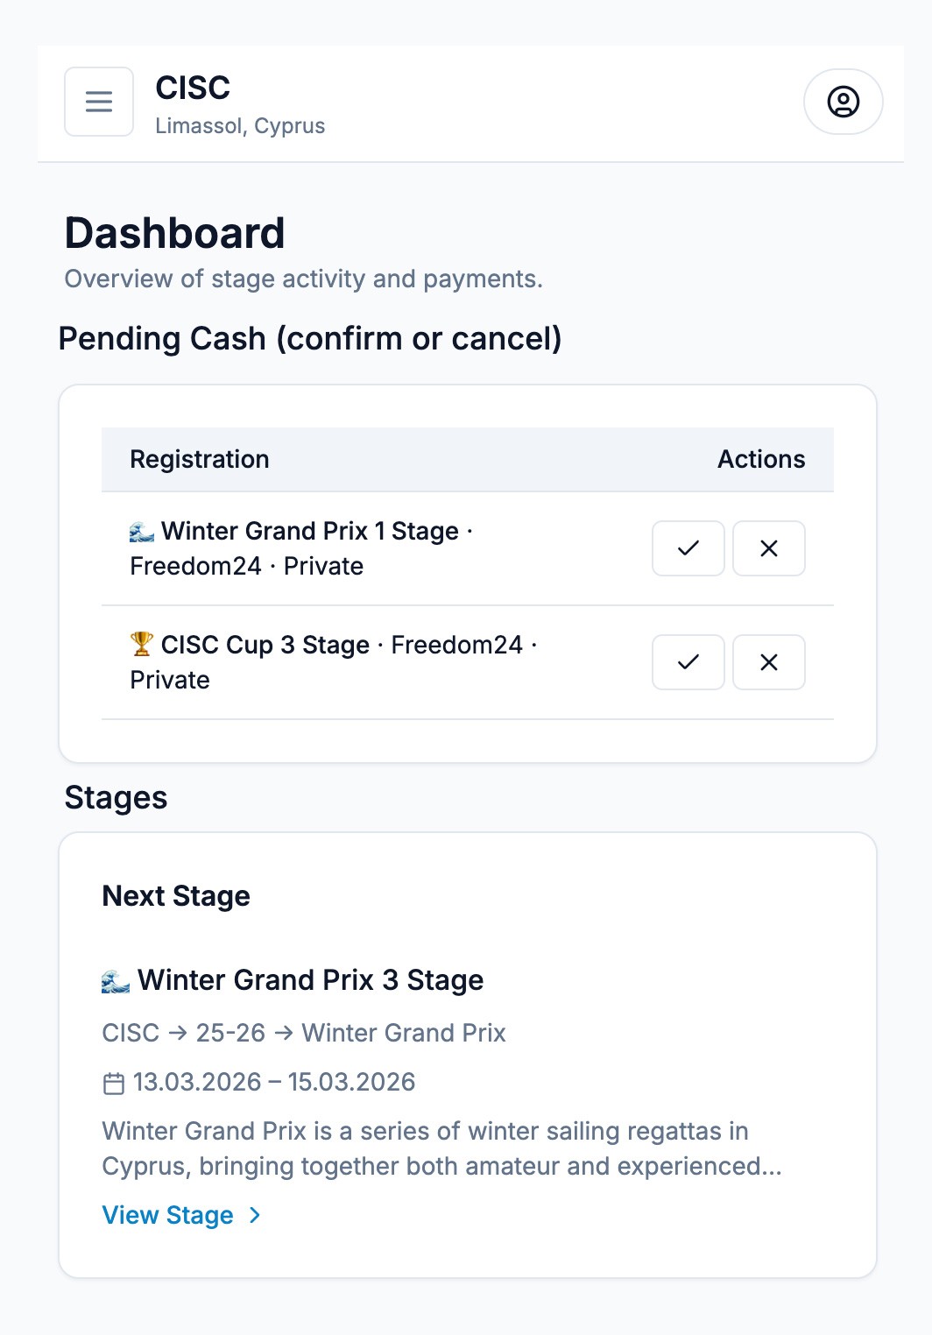The width and height of the screenshot is (932, 1335).
Task: Click the chevron next to View Stage
Action: pos(255,1215)
